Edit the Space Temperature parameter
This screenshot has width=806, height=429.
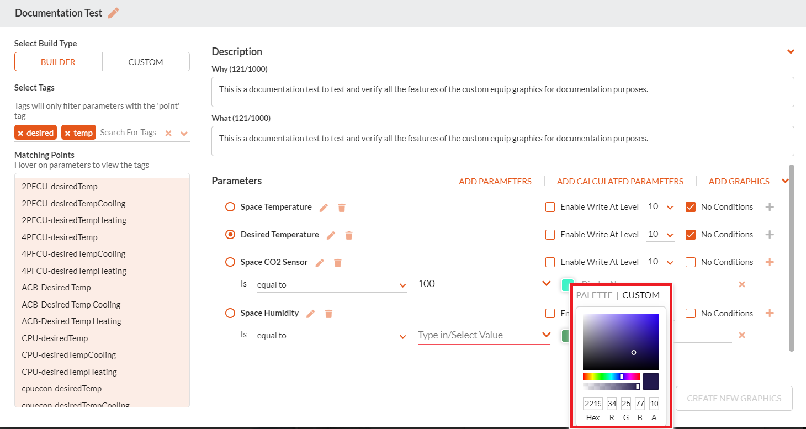click(324, 208)
